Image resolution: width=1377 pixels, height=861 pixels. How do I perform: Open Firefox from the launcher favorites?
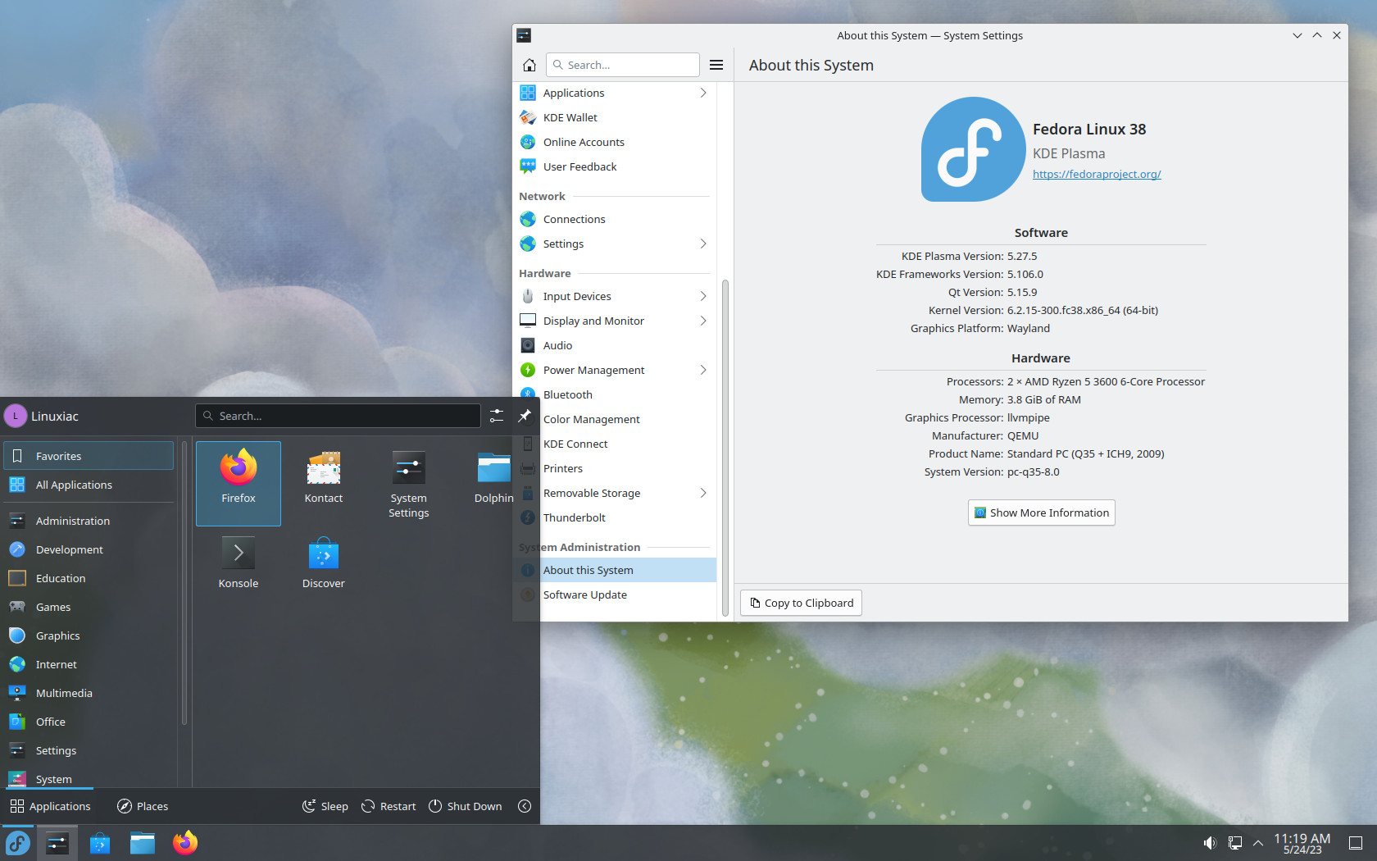pos(239,483)
